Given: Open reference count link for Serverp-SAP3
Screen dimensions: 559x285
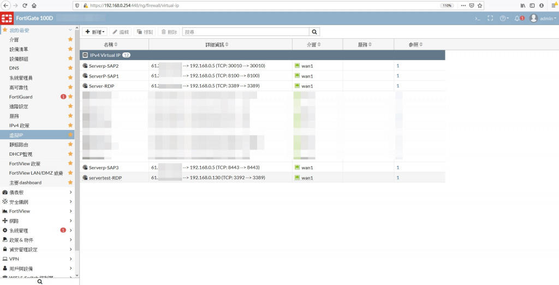Looking at the screenshot, I should 398,167.
